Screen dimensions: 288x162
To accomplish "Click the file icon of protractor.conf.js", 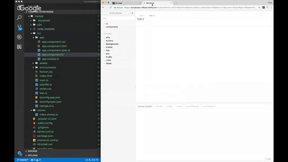I will tap(34, 140).
